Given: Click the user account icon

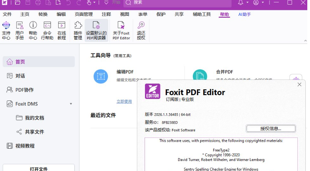Looking at the screenshot, I should coord(256,3).
